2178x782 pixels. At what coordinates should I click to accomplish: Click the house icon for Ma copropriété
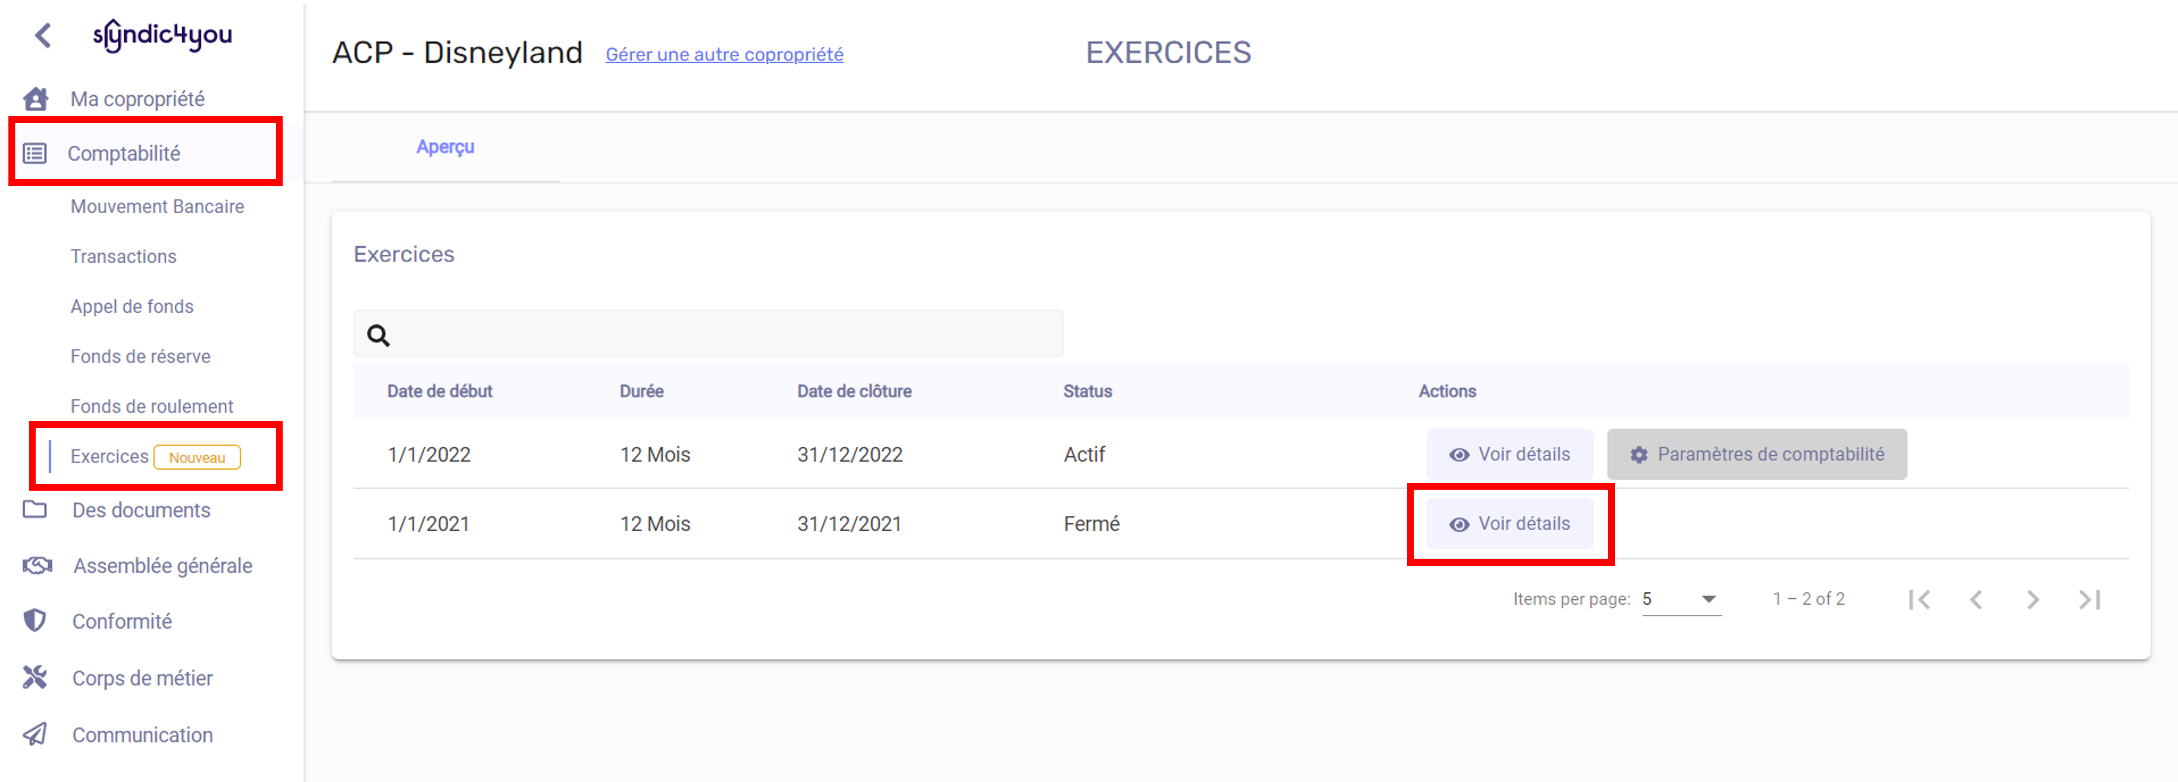[x=36, y=99]
